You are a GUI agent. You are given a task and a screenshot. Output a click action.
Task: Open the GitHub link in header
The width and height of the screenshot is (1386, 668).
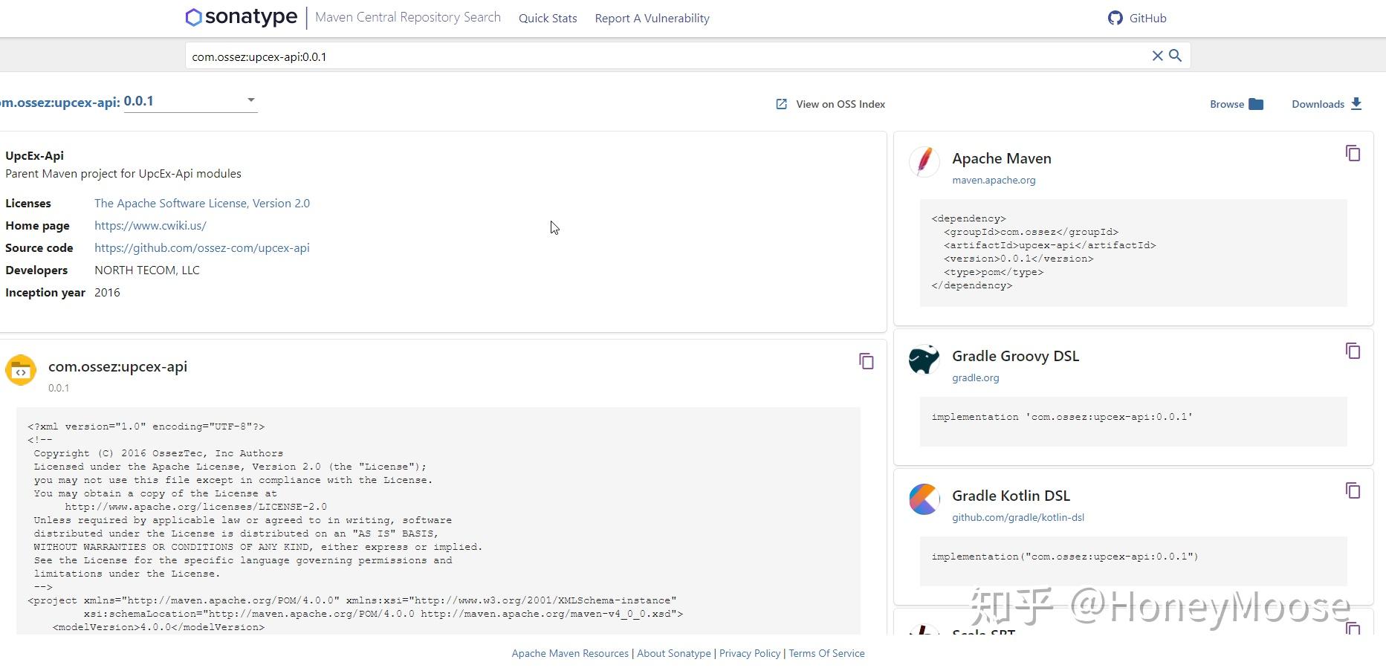coord(1137,19)
